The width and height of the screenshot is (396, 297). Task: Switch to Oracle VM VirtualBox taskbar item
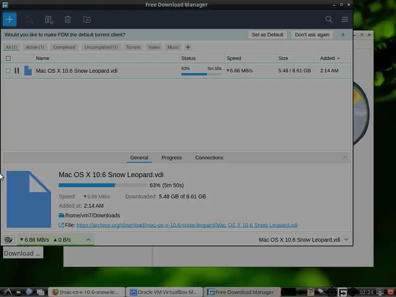point(164,292)
